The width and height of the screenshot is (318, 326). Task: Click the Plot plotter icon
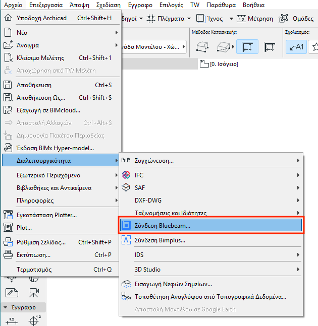point(8,227)
